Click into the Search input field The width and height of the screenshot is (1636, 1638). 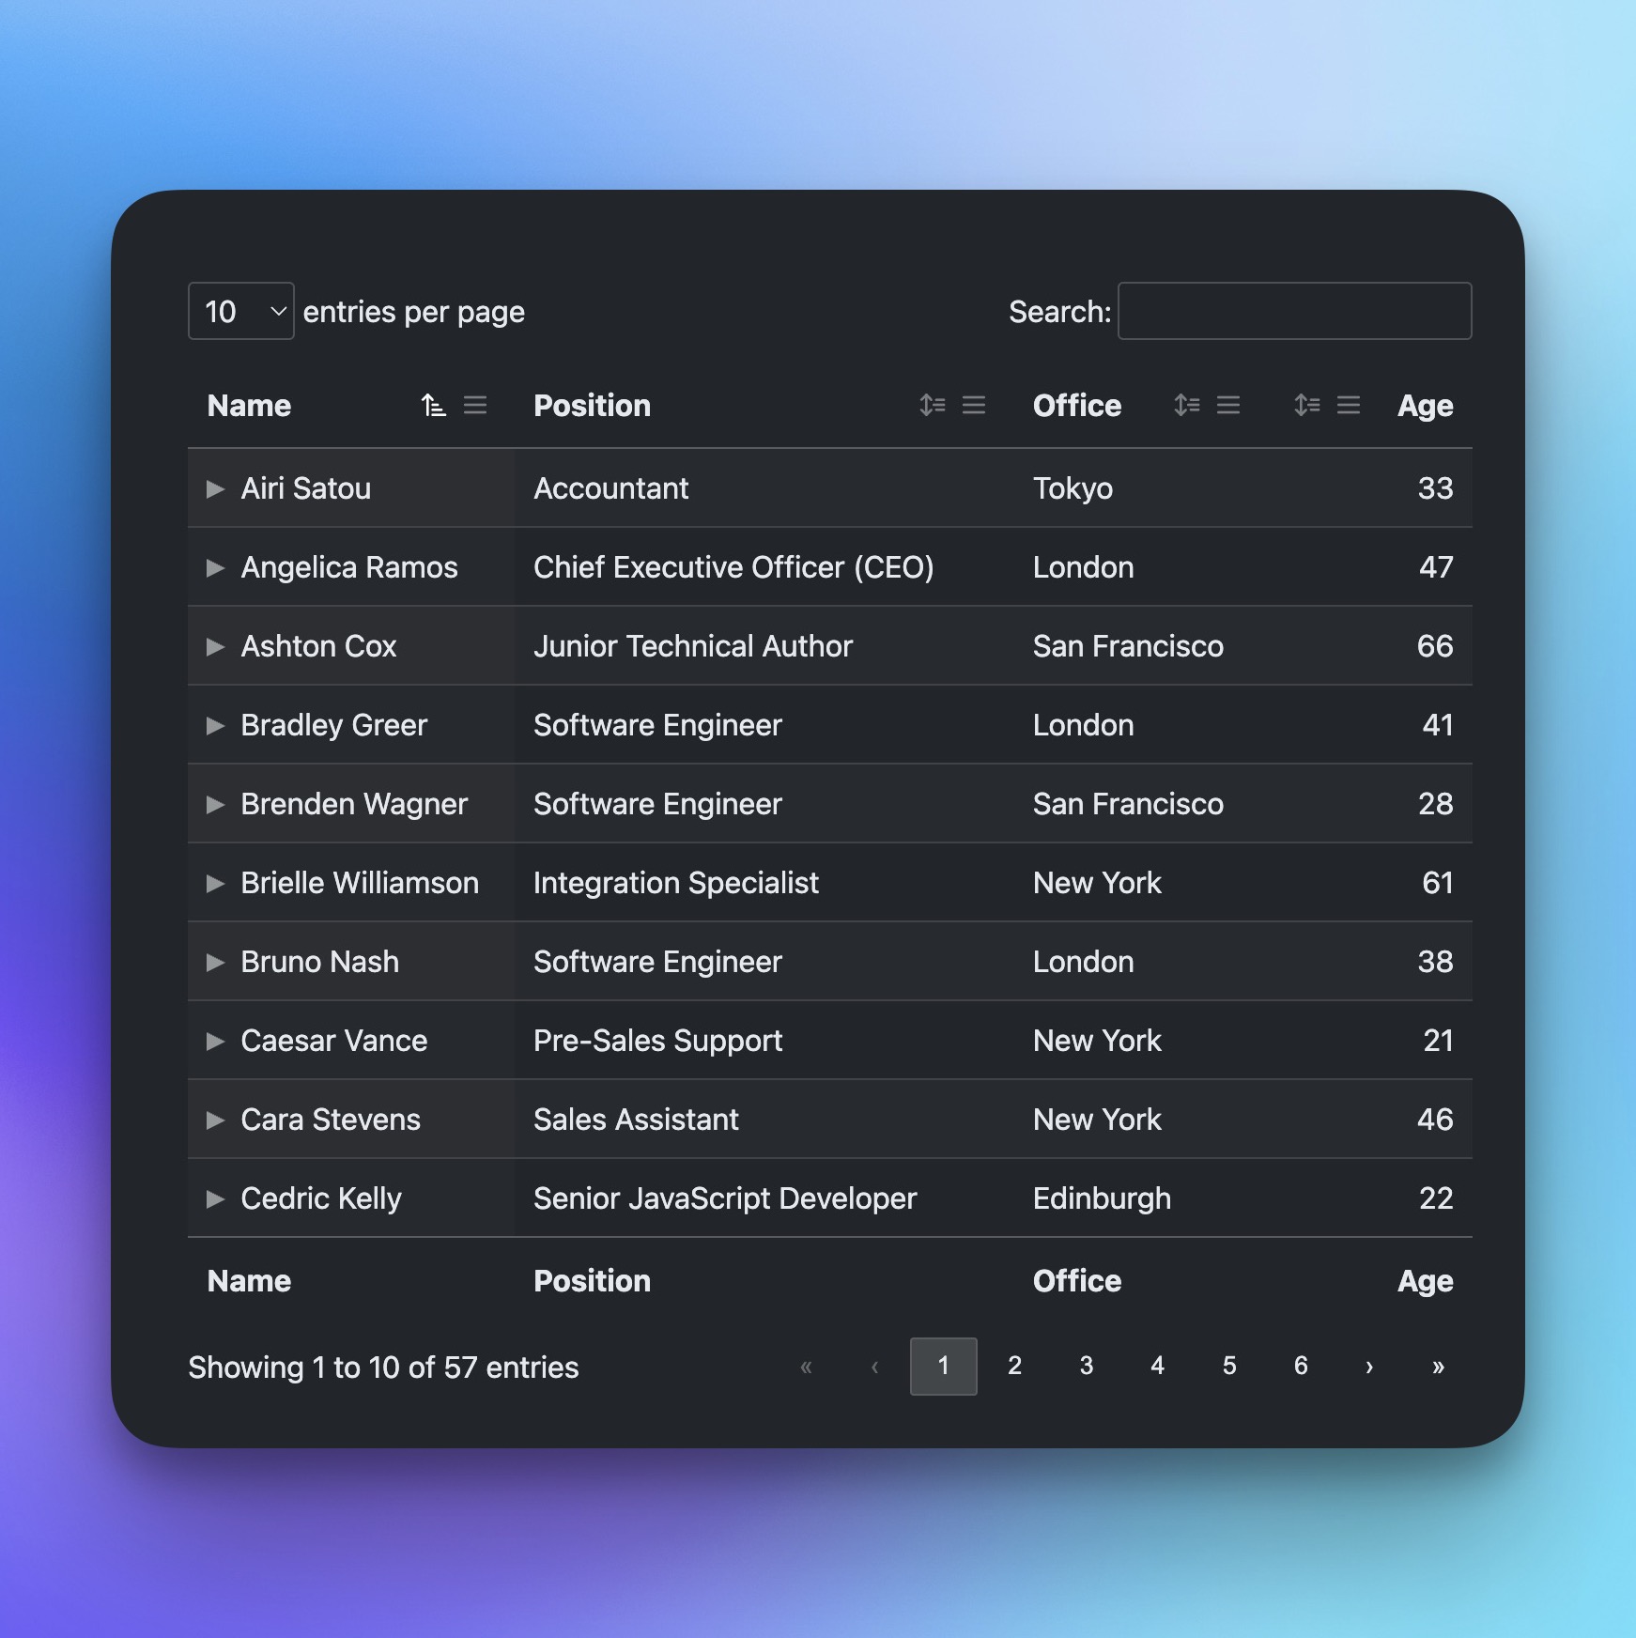tap(1293, 311)
